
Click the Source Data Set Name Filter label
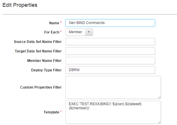[38, 42]
